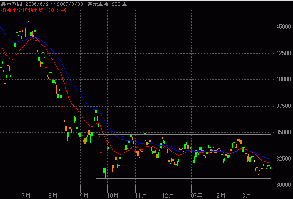The image size is (293, 199).
Task: Click the 表示本数 200 本 text
Action: pos(107,4)
